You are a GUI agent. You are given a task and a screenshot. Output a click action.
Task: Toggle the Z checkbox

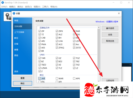(x=40, y=71)
